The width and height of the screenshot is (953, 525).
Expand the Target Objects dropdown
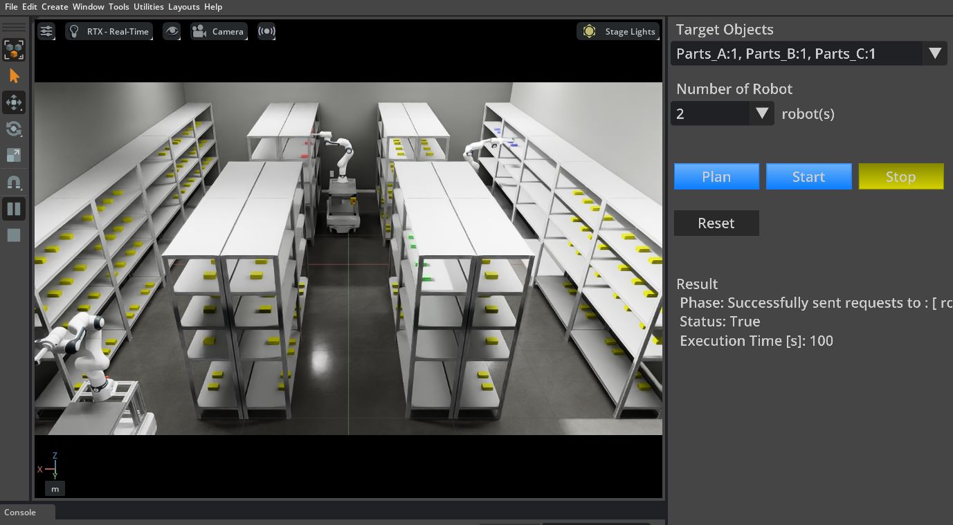pyautogui.click(x=934, y=54)
